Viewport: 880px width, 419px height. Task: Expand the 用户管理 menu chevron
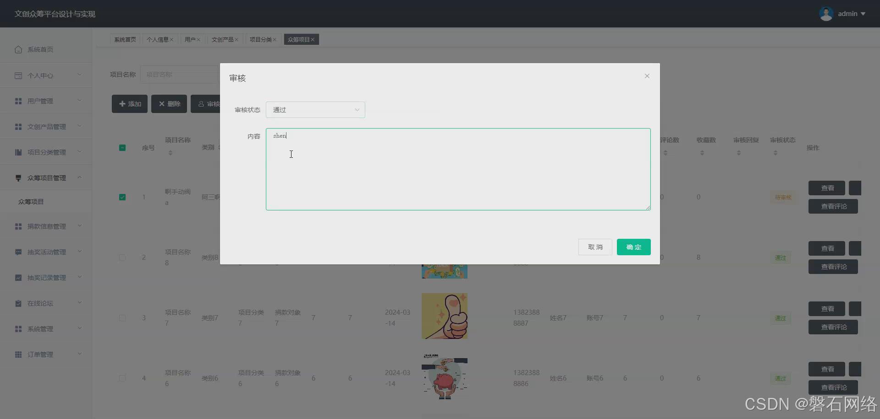point(79,100)
